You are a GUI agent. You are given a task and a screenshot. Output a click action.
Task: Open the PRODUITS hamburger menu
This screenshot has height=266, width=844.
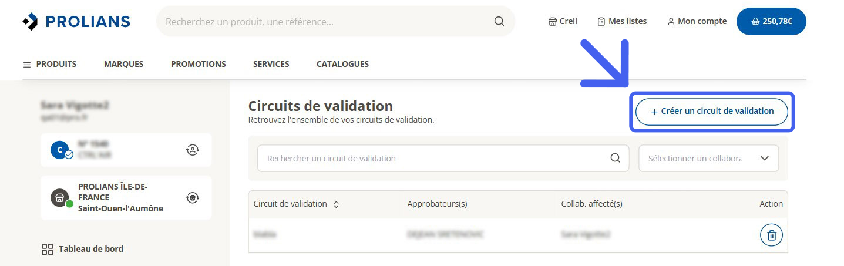click(49, 64)
